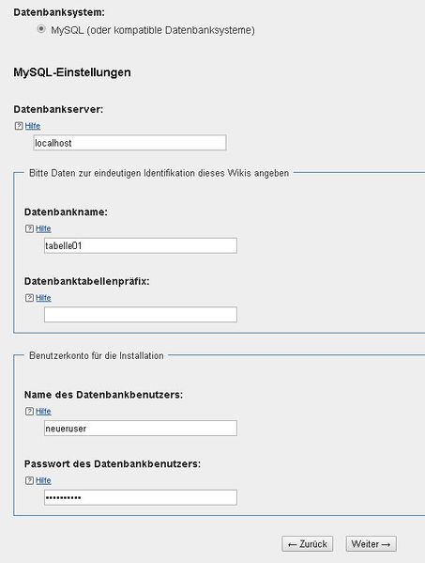Click help icon under Passwort des Datenbankbenutzers
The width and height of the screenshot is (425, 563).
pyautogui.click(x=29, y=481)
